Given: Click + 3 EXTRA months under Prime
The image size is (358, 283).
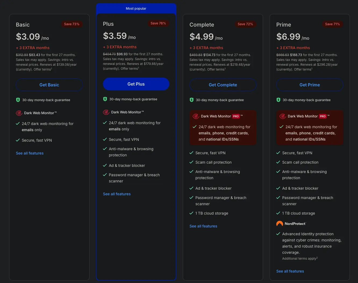Looking at the screenshot, I should [293, 48].
